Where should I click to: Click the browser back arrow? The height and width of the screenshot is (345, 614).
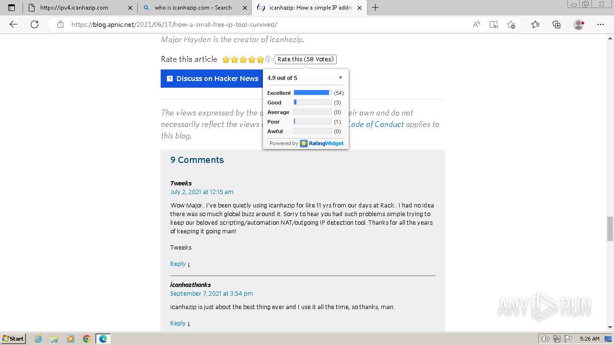pos(13,24)
